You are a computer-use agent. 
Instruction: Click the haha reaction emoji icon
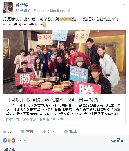tap(9, 140)
